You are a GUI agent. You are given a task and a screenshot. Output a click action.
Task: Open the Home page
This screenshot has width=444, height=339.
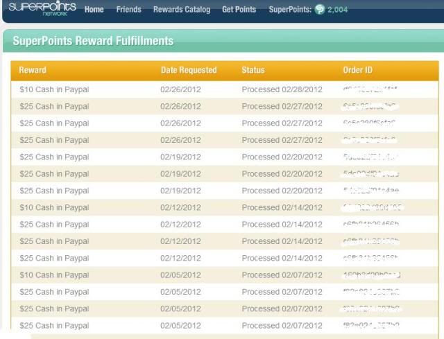[94, 10]
